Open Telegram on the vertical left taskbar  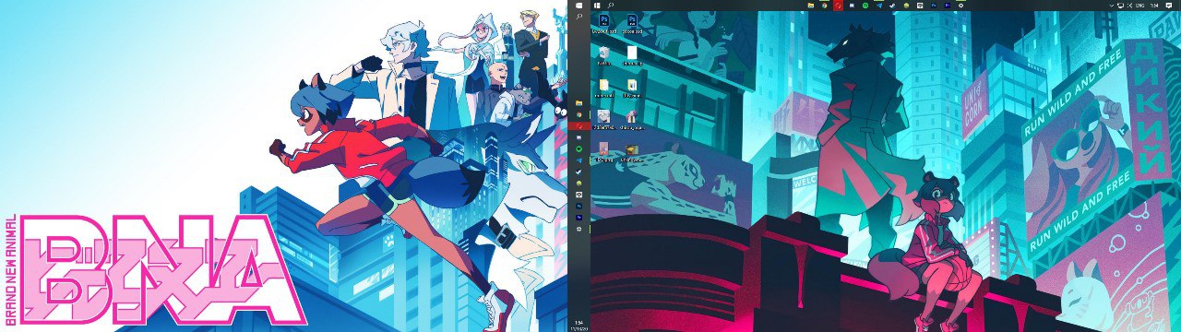579,160
